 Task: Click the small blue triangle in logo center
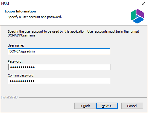(x=138, y=17)
